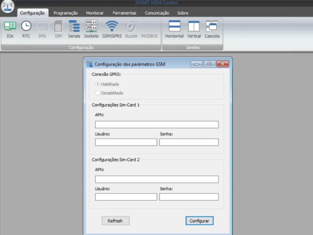Switch to the Programação tab
Screen dimensions: 313x235
66,13
